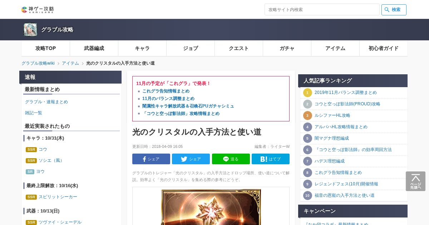The height and width of the screenshot is (225, 429).
Task: Open the Granblue character avatar icon
Action: point(30,30)
